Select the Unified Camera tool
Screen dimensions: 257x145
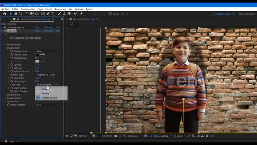[x=32, y=14]
